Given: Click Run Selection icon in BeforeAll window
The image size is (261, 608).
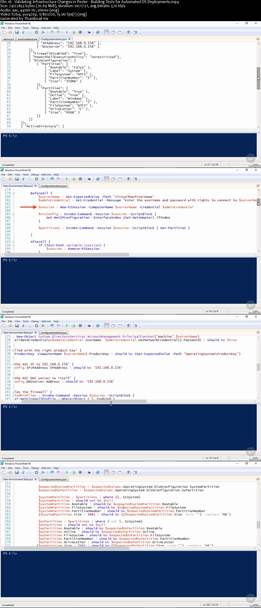Looking at the screenshot, I should coord(74,179).
